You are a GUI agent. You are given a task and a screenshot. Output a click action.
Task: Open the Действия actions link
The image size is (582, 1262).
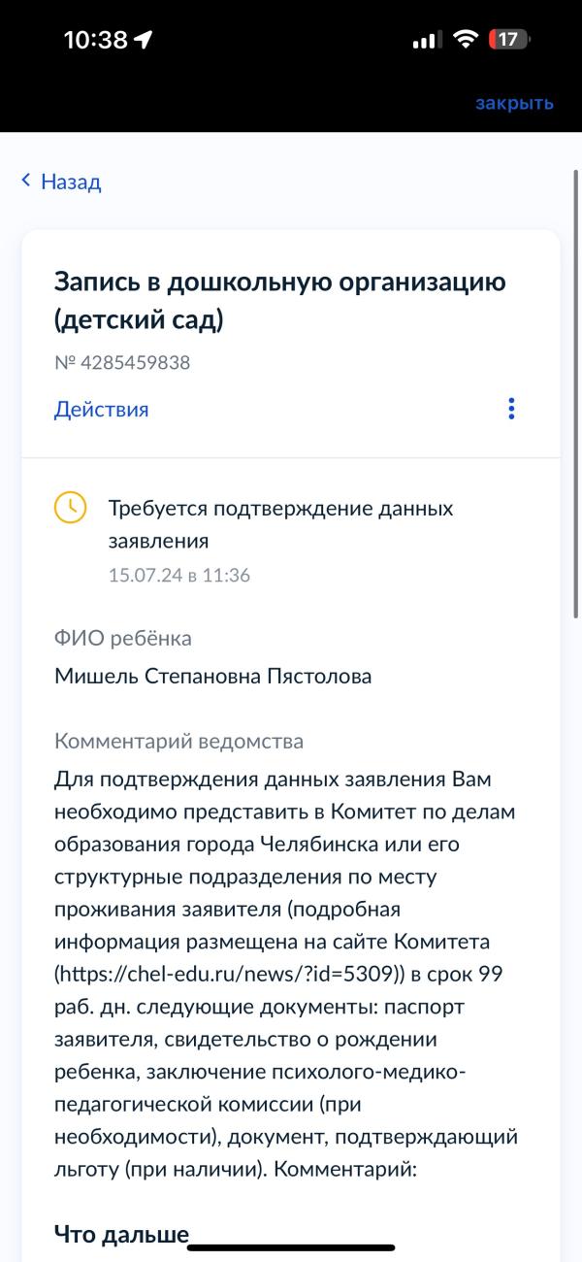click(102, 409)
